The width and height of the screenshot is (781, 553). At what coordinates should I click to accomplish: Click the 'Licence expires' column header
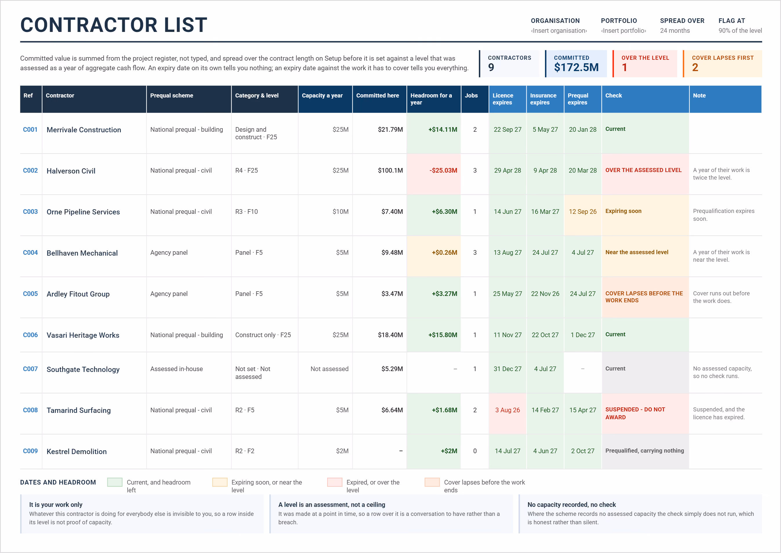508,99
